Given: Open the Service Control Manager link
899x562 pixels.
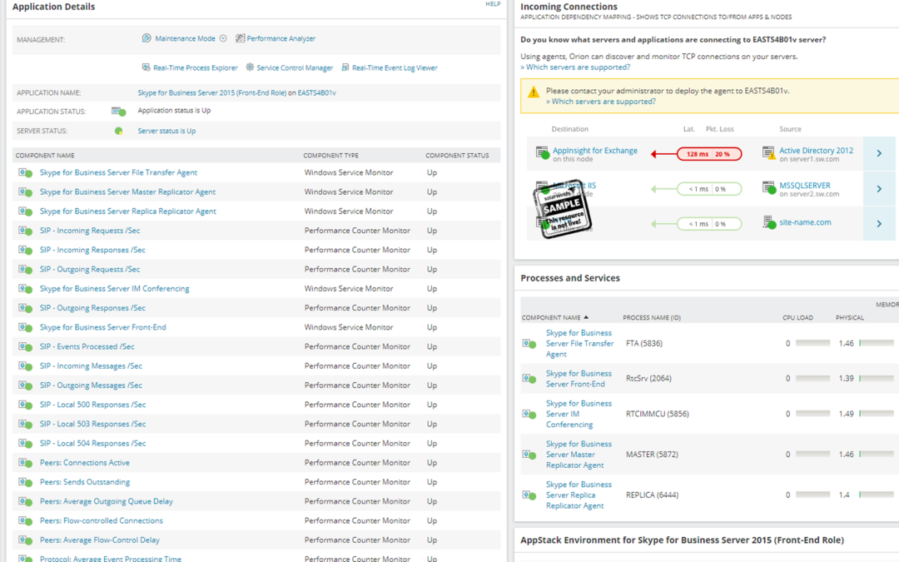Looking at the screenshot, I should point(295,67).
